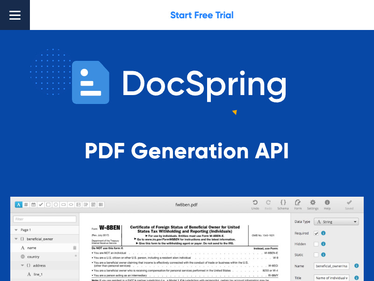Click the Saved checkmark status
Screen dimensions: 374x281
coord(349,205)
